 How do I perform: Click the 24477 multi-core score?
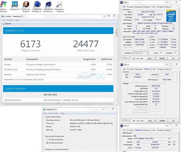coord(86,44)
